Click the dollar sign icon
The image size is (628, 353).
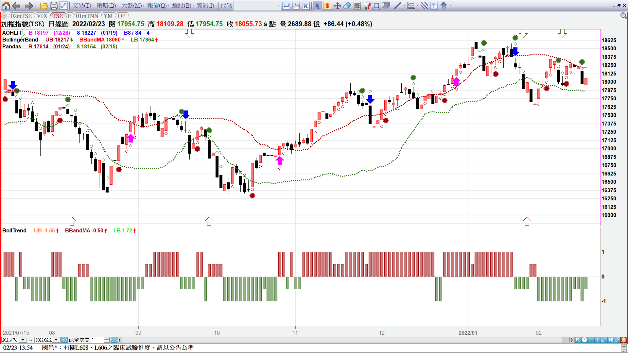tap(327, 6)
